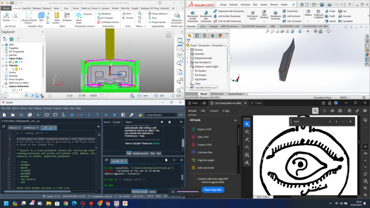Select the Kabuk shell tool in SolidWorks
This screenshot has width=370, height=208.
pos(330,21)
